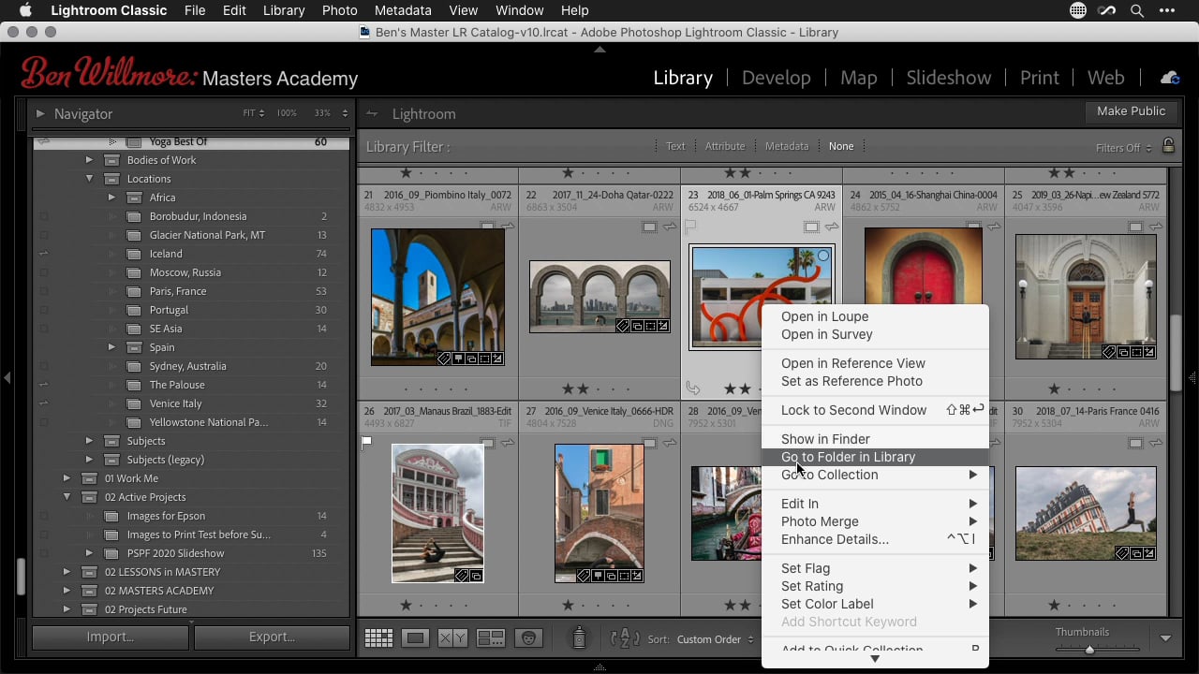Toggle sync checkbox for Borobudur, Indonesia
This screenshot has height=674, width=1199.
click(43, 216)
